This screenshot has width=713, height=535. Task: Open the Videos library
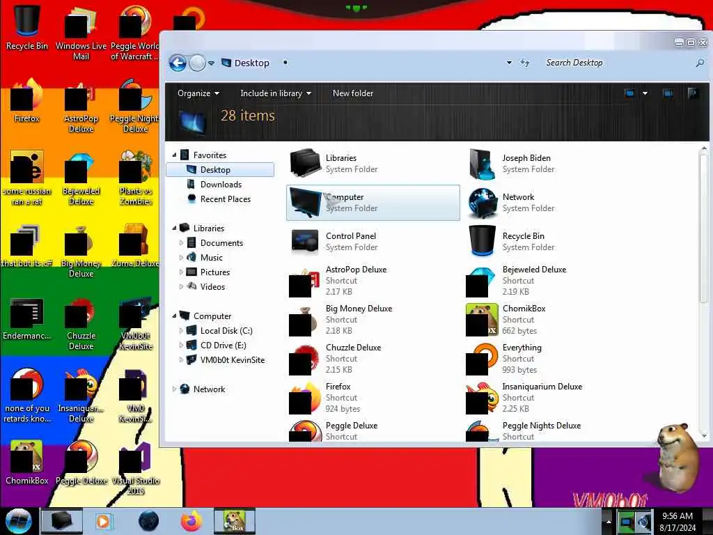point(212,286)
